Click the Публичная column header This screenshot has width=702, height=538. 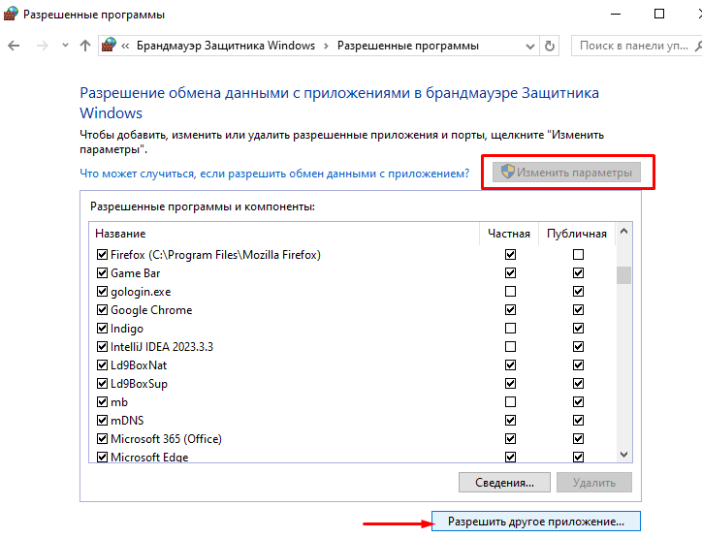click(577, 234)
